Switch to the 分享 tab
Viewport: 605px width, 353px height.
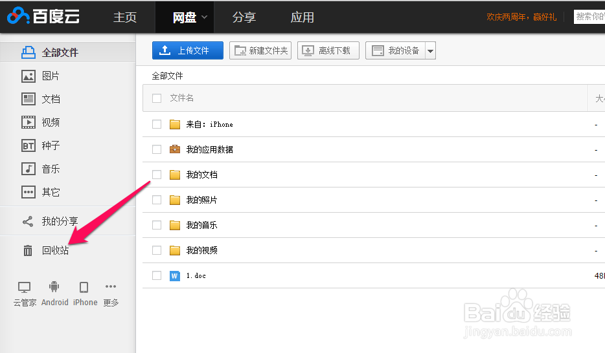tap(244, 17)
